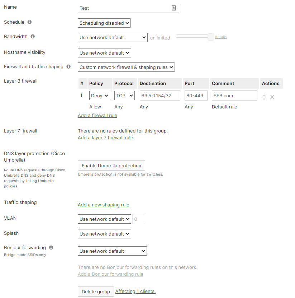Image resolution: width=295 pixels, height=298 pixels.
Task: Delete firewall rule 1 with the X icon
Action: (x=272, y=97)
